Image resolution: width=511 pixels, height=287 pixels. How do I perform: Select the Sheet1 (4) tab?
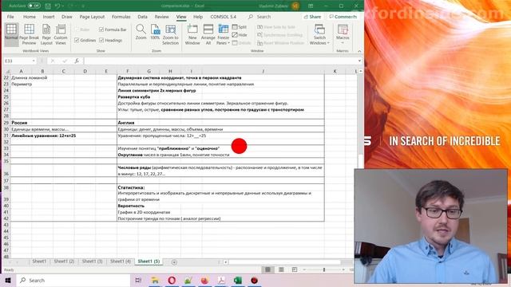(x=121, y=261)
